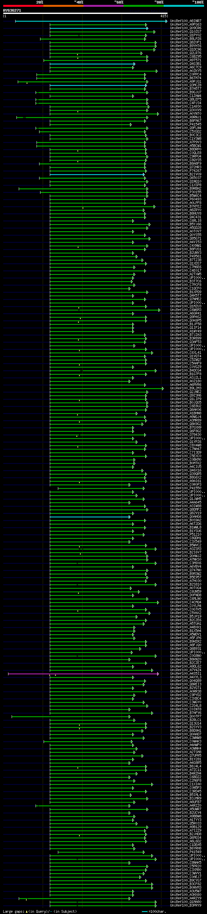
Task: Click the label UniRef100_C1ZAW4
Action: click(185, 96)
